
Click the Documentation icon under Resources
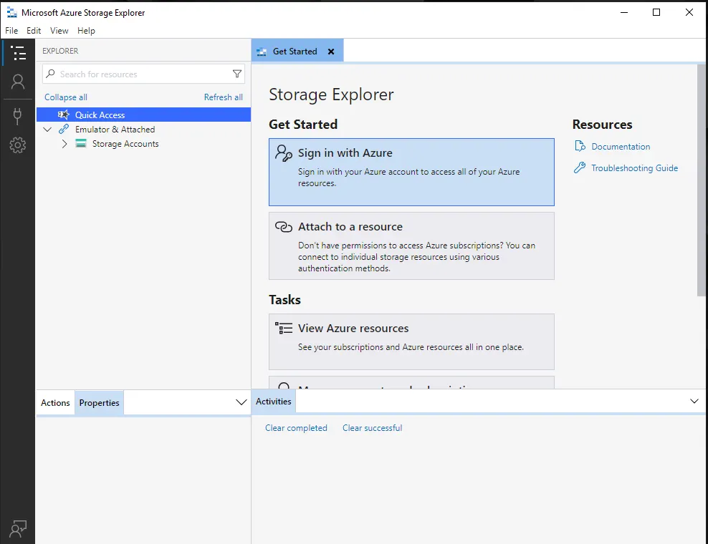579,147
